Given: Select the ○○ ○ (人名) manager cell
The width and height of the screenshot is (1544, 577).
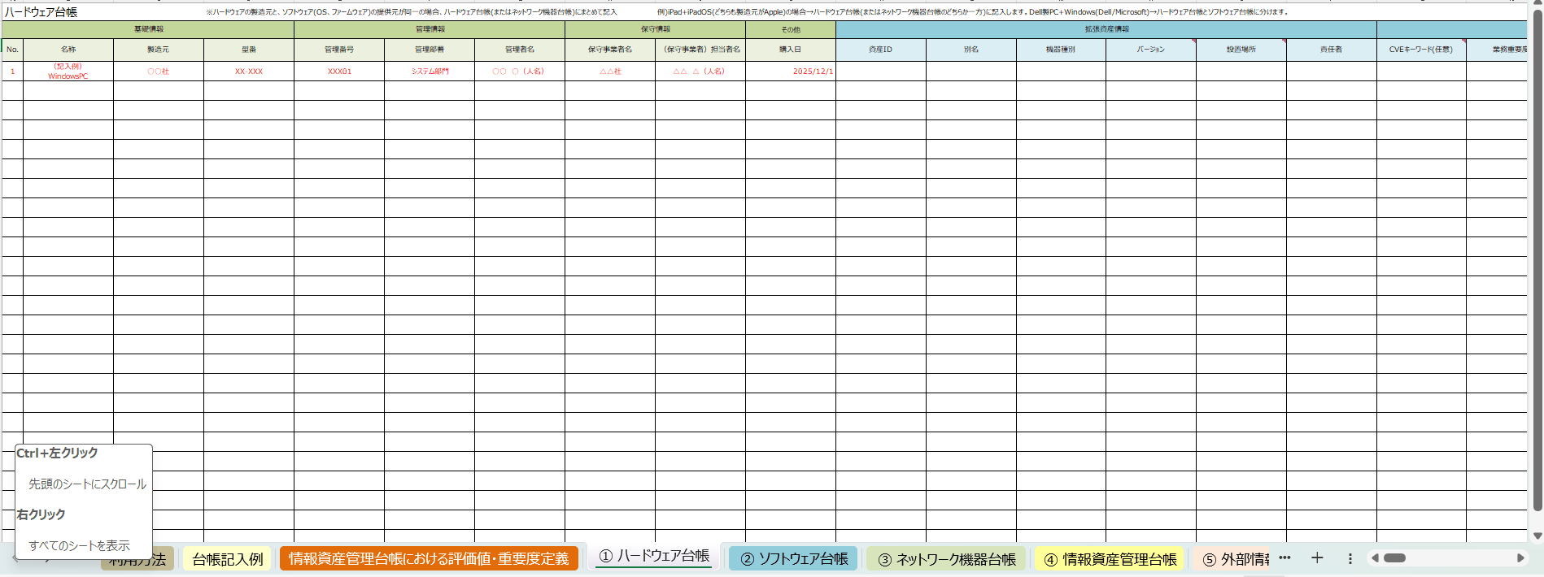Looking at the screenshot, I should (x=520, y=72).
